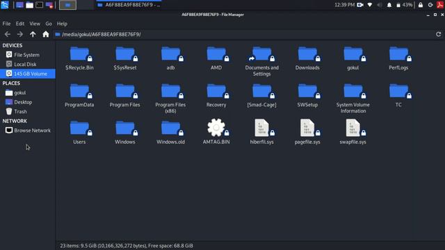Select the PerfLogs folder
The width and height of the screenshot is (445, 250).
point(398,58)
